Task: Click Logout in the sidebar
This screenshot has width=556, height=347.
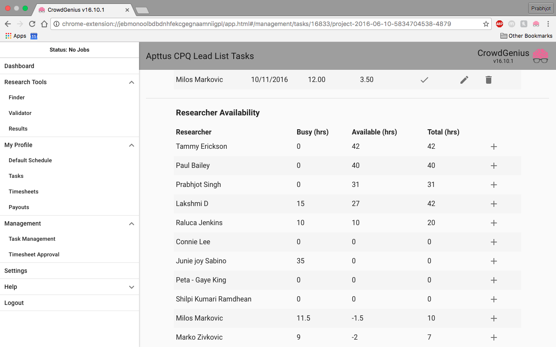Action: (69, 303)
